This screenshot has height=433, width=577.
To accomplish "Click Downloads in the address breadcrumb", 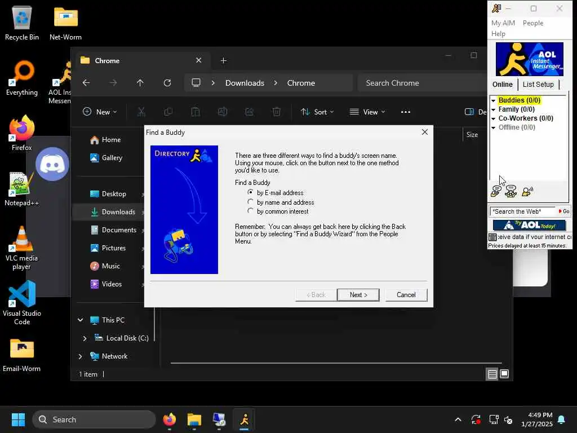I will coord(245,83).
